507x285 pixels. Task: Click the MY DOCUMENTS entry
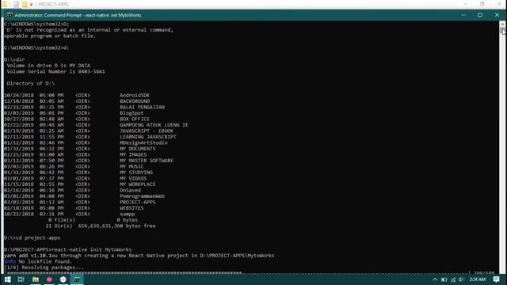tap(137, 149)
